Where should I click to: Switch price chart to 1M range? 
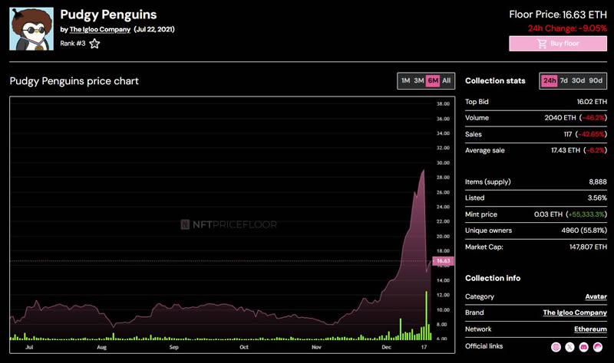[405, 80]
